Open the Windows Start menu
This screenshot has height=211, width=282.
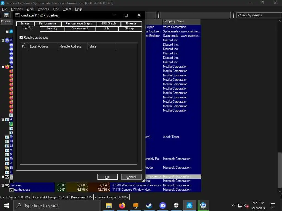tap(7, 206)
